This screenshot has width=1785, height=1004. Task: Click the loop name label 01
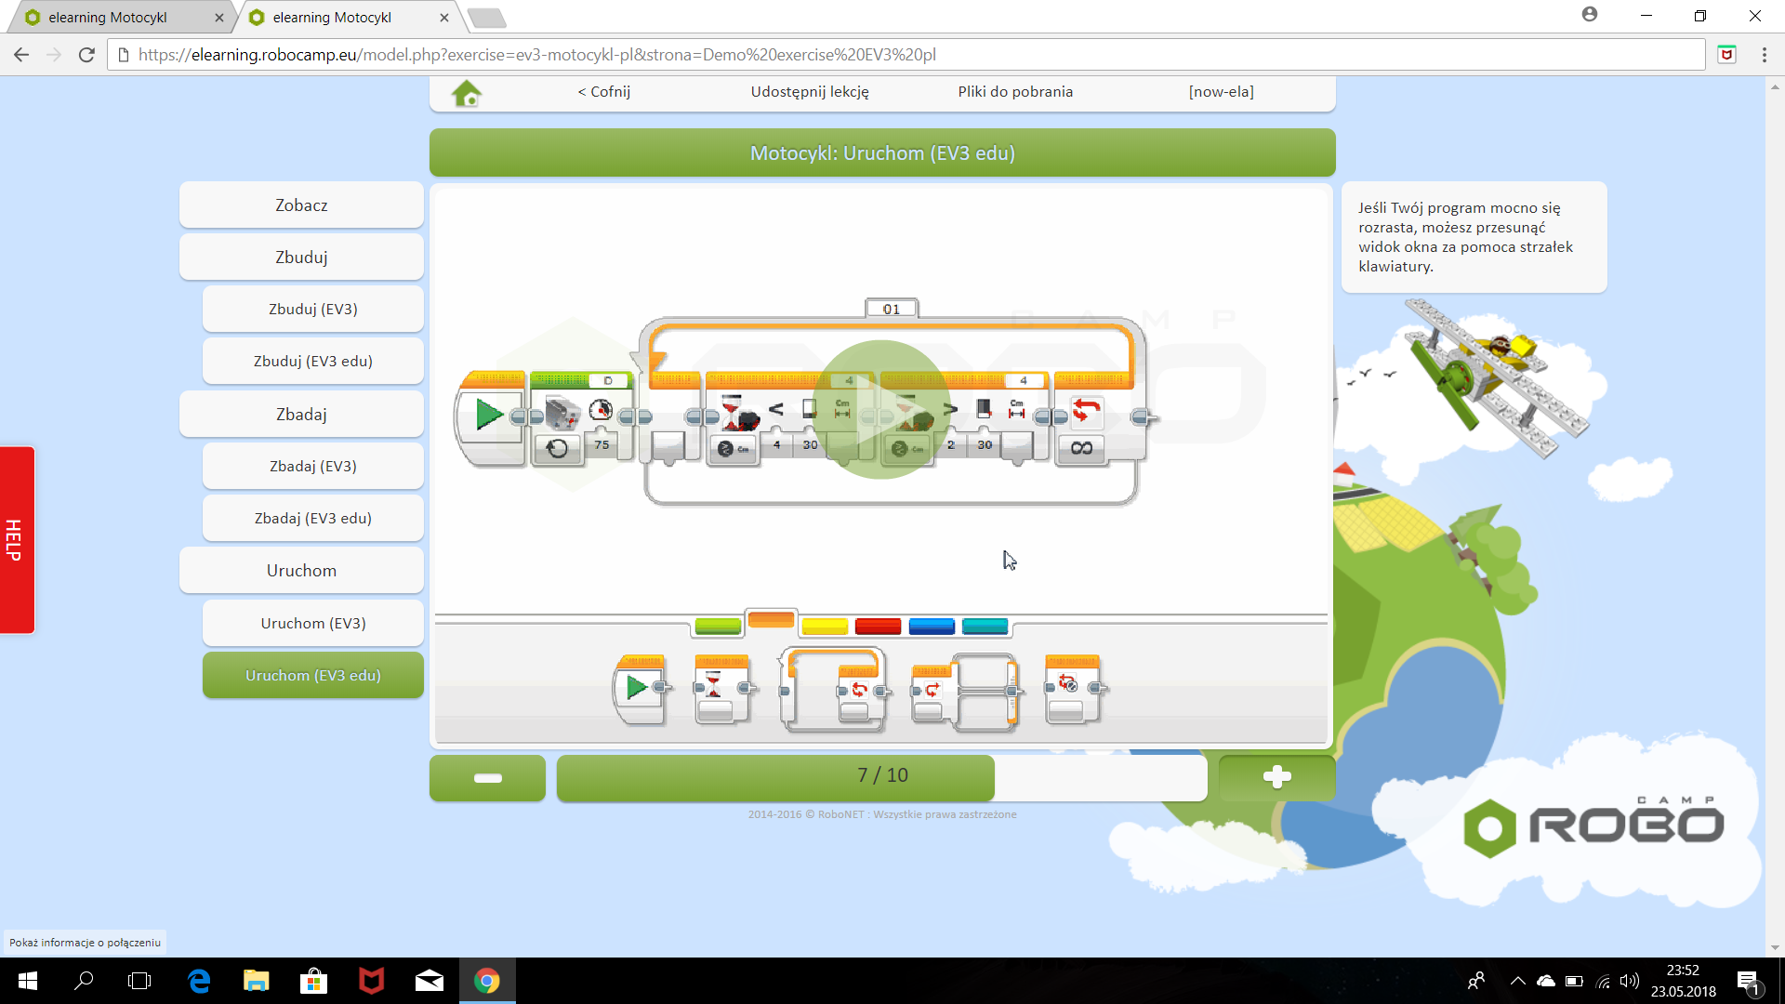tap(892, 309)
